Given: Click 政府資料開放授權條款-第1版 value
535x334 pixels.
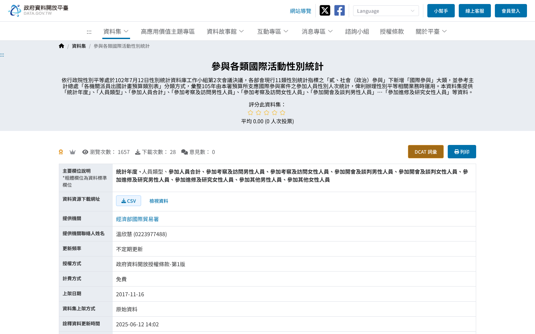Looking at the screenshot, I should click(151, 264).
